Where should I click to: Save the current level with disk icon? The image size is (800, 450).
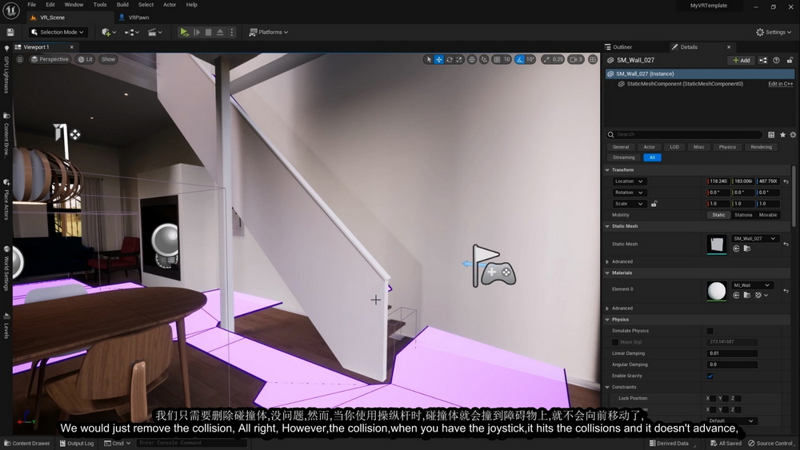(10, 32)
